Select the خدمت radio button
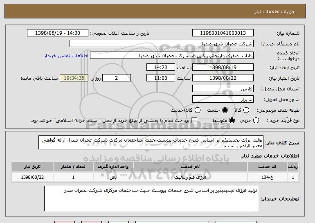 click(x=225, y=110)
